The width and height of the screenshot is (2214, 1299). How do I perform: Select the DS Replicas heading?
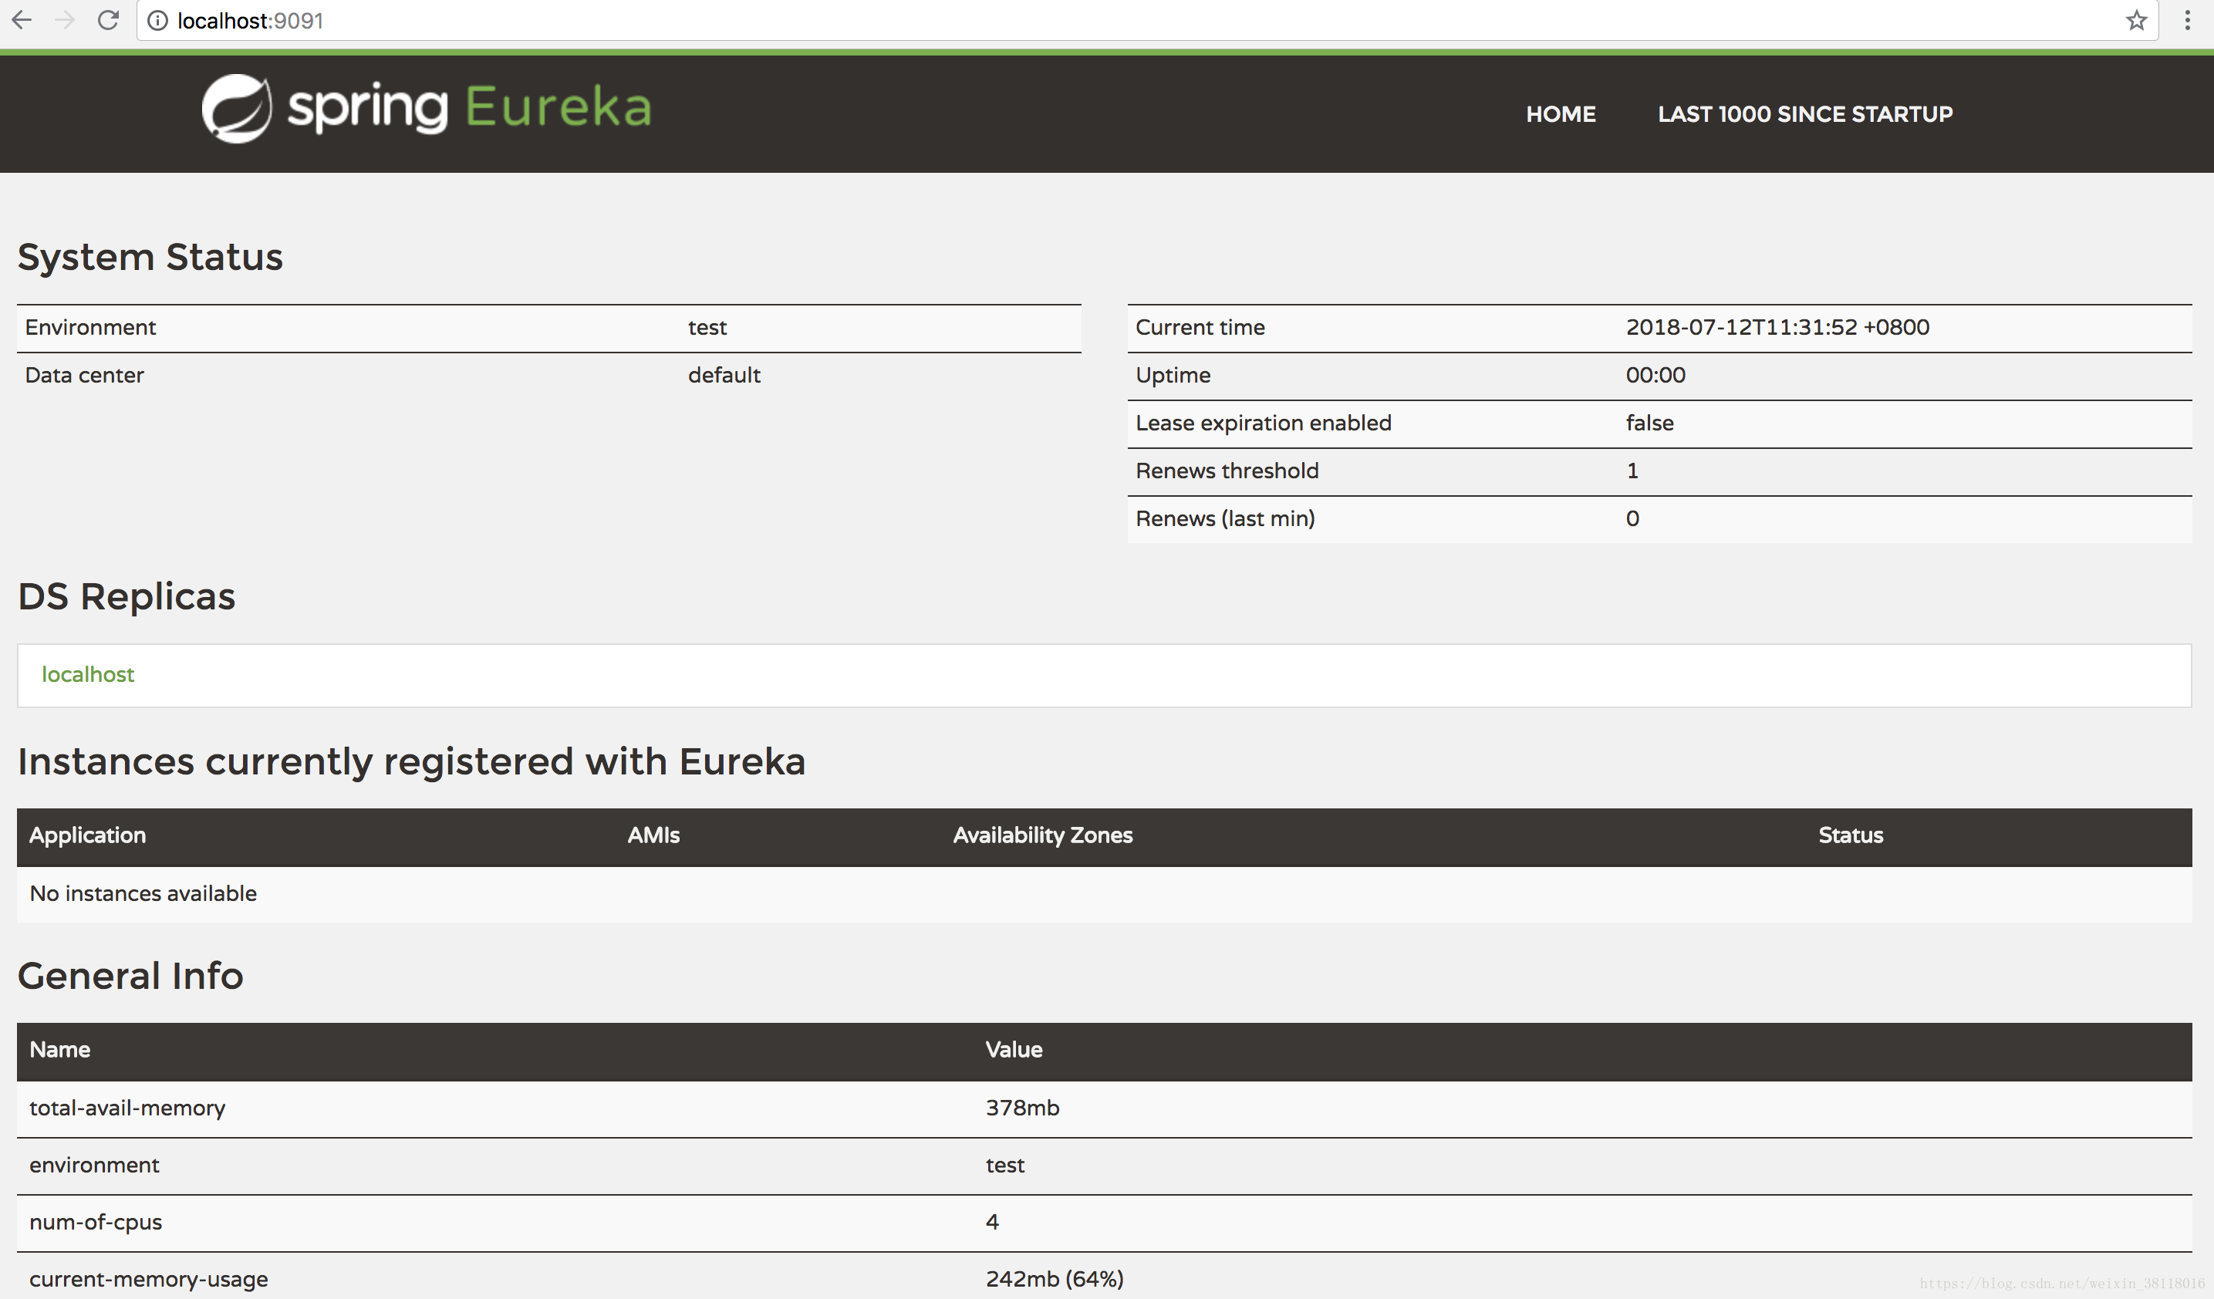(x=127, y=596)
